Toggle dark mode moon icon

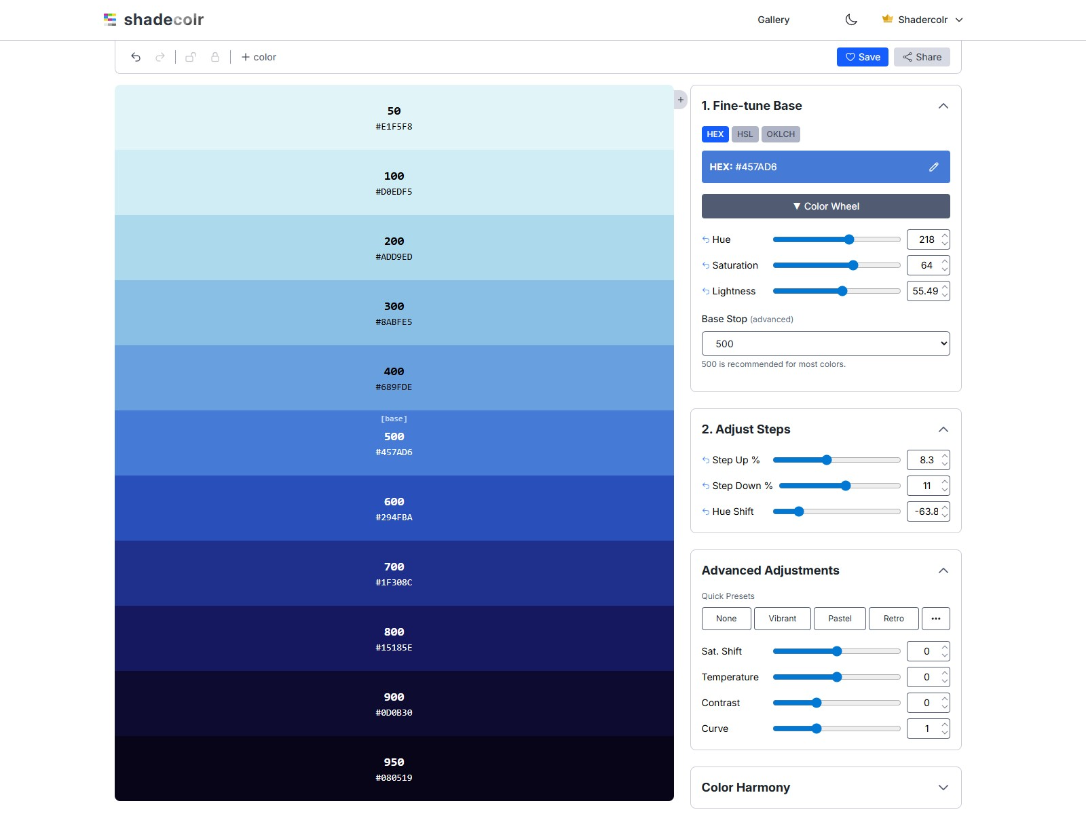(x=851, y=20)
